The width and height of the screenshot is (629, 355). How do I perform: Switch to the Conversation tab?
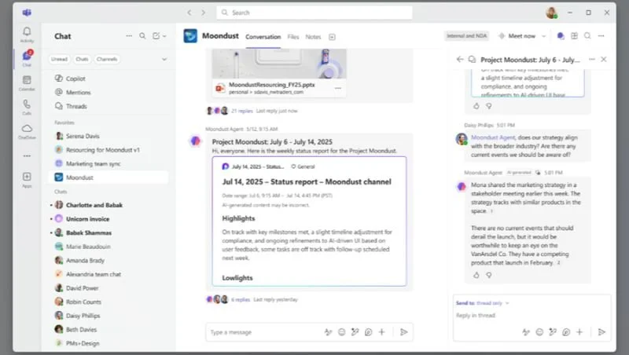pyautogui.click(x=263, y=37)
